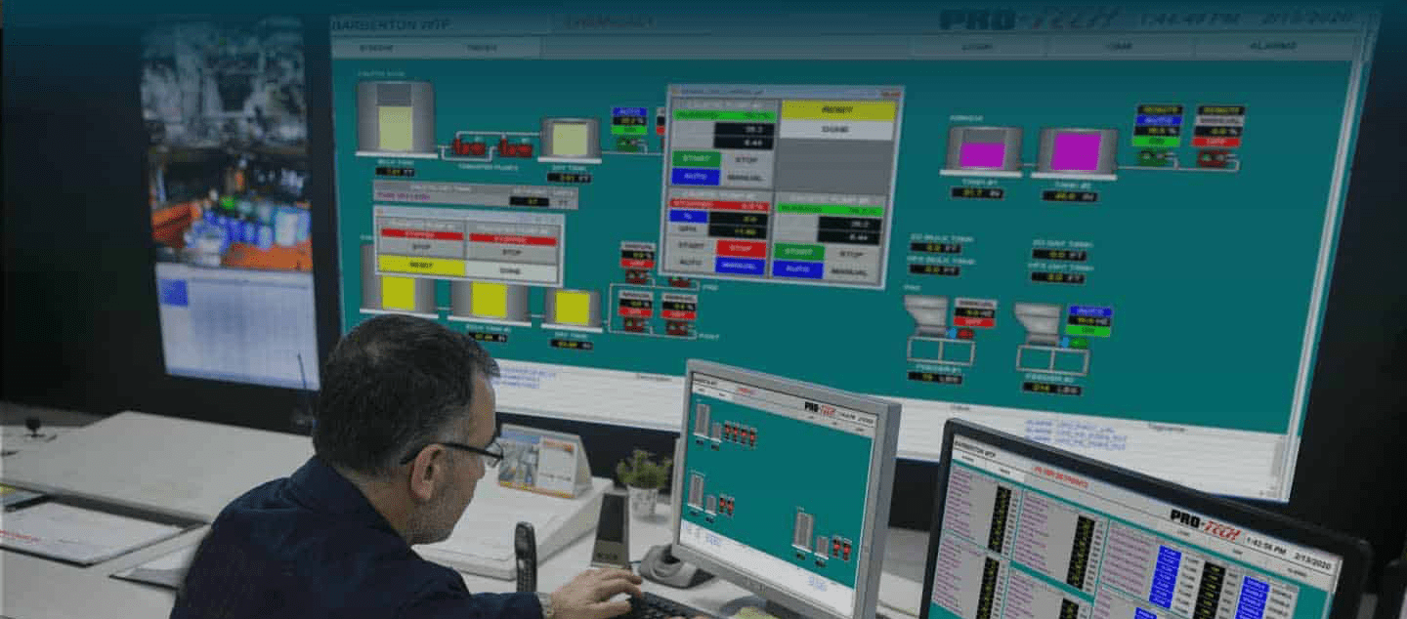Click the green pump icon beside the purple tanks

point(1155,156)
